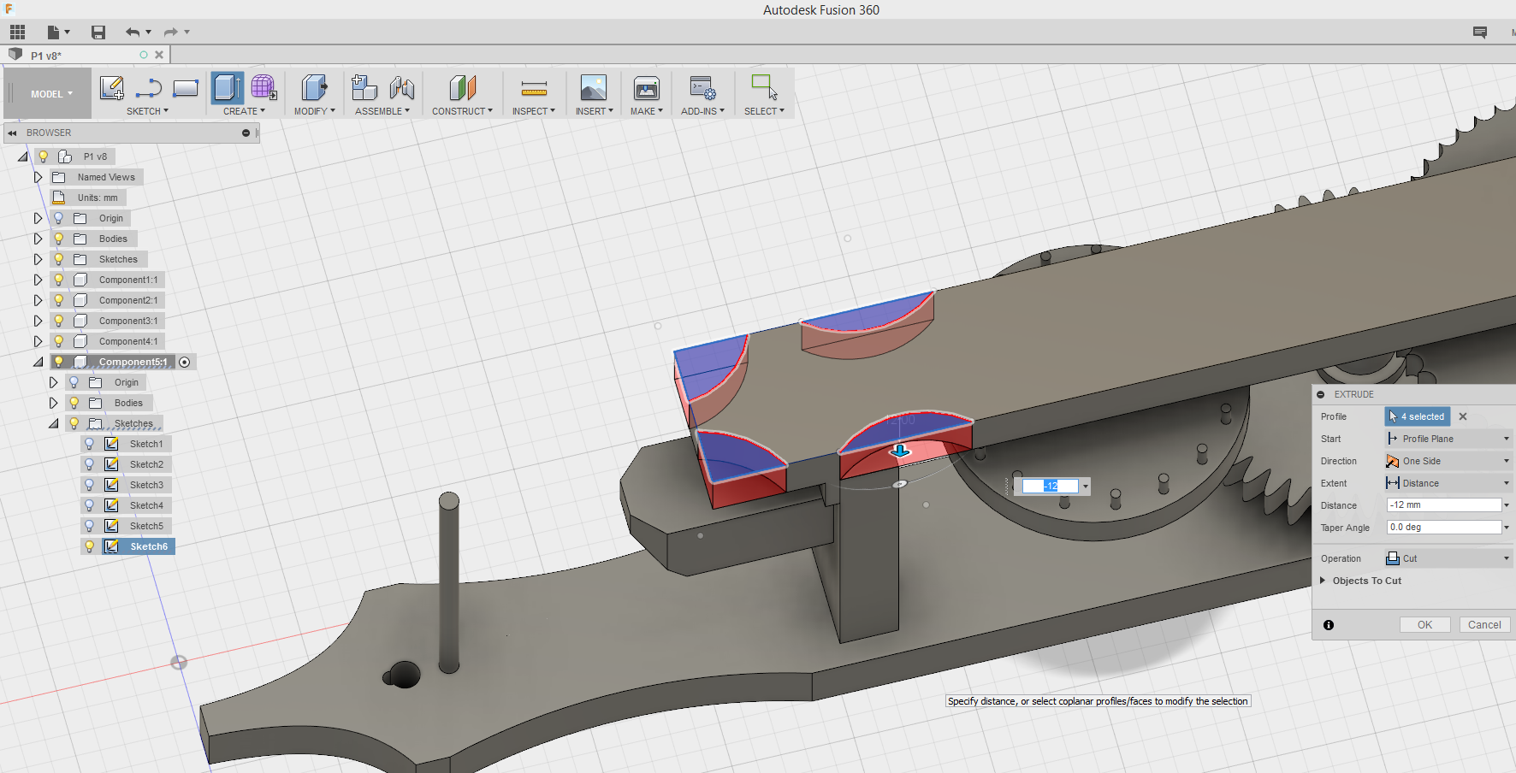1516x773 pixels.
Task: Toggle visibility bulb for Sketch6
Action: tap(90, 546)
